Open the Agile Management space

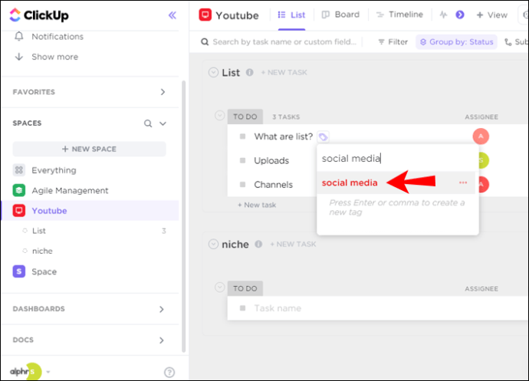(61, 190)
